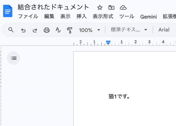176x126 pixels.
Task: Click the search magnifier in the toolbar
Action: pos(11,30)
